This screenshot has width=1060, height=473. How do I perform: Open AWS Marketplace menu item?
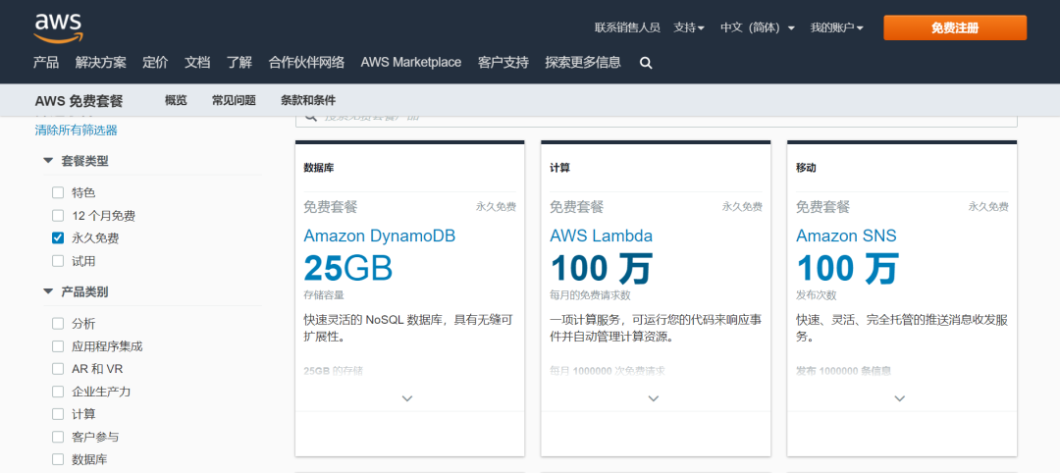411,63
